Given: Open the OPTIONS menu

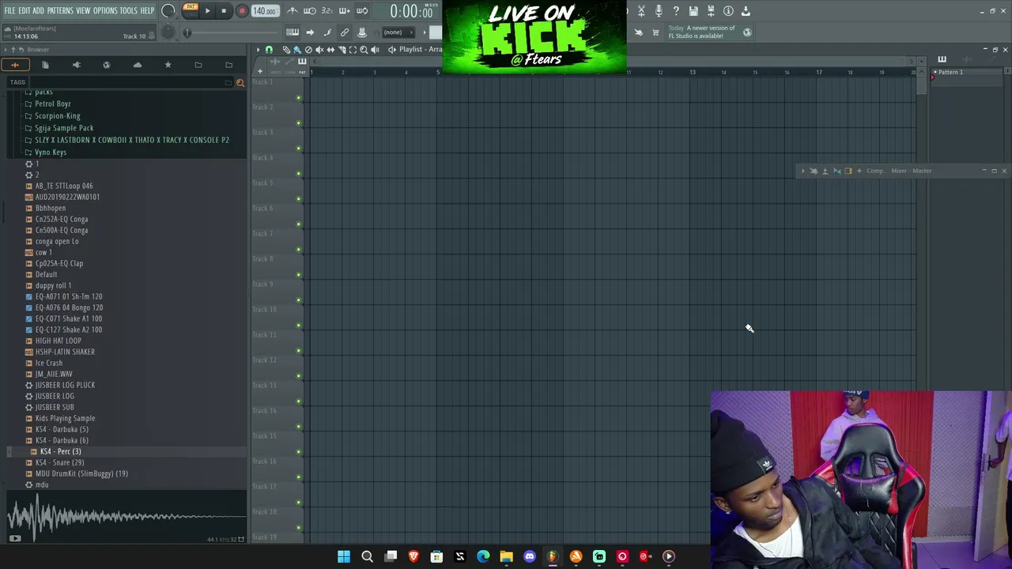Looking at the screenshot, I should (x=105, y=11).
